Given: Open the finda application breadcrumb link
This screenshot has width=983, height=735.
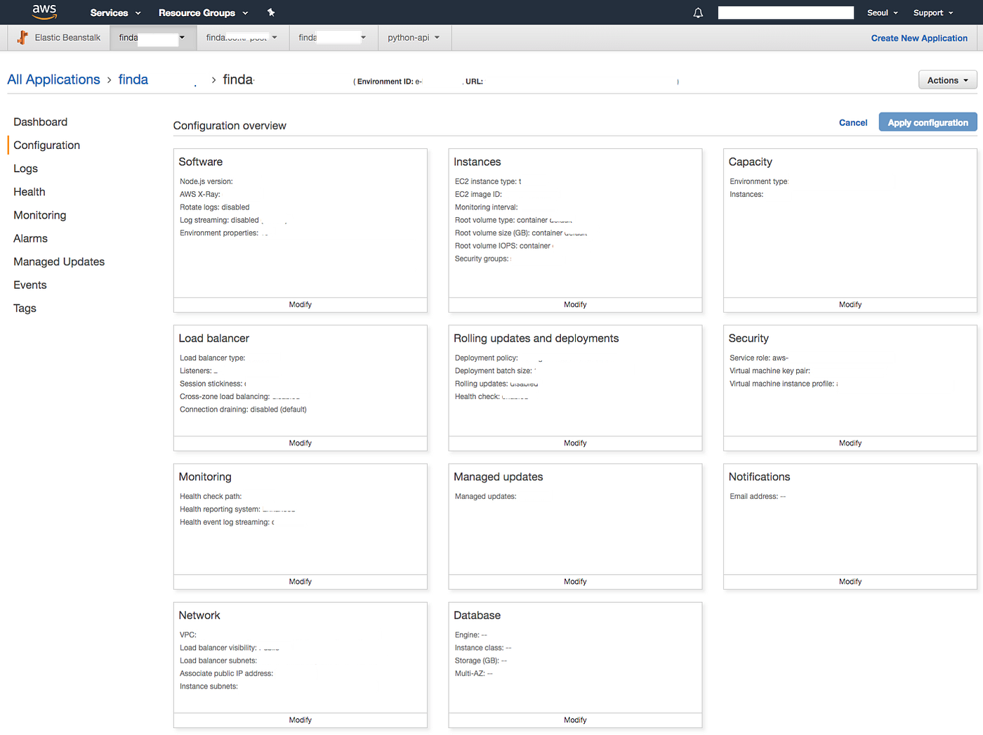Looking at the screenshot, I should [133, 79].
